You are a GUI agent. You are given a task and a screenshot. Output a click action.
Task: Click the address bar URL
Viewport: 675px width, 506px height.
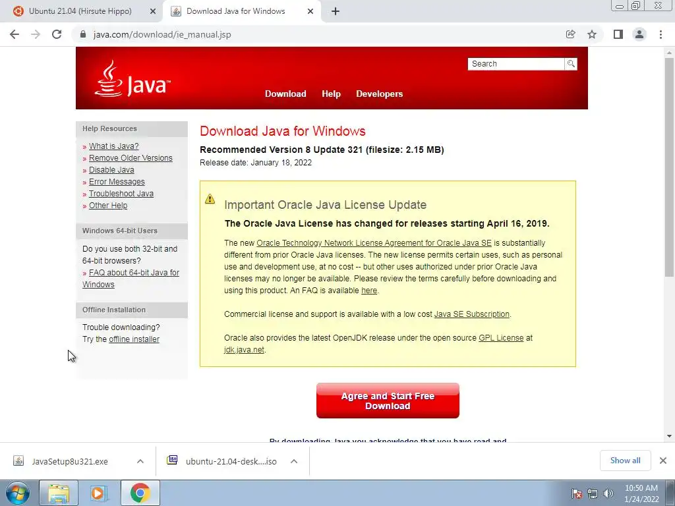162,34
